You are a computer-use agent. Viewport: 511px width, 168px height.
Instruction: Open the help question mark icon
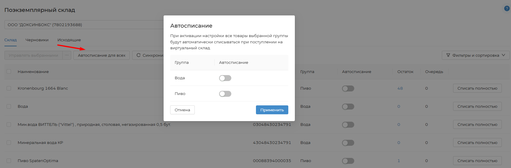pyautogui.click(x=507, y=9)
